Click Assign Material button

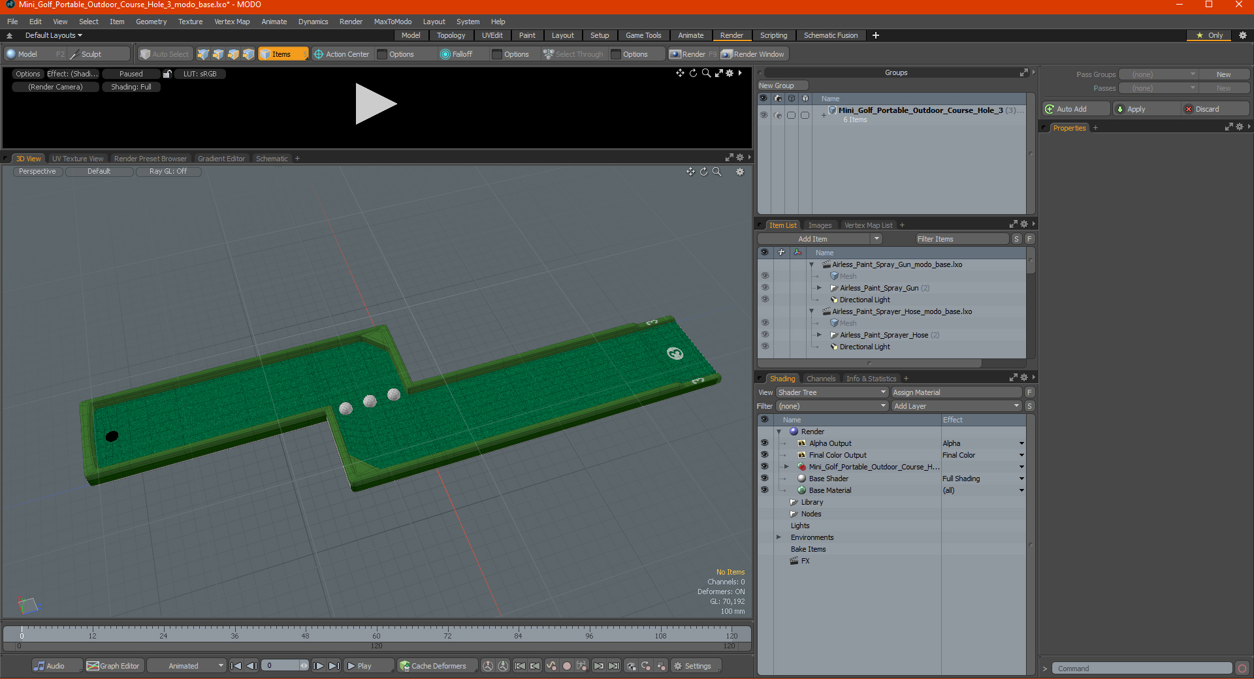956,392
